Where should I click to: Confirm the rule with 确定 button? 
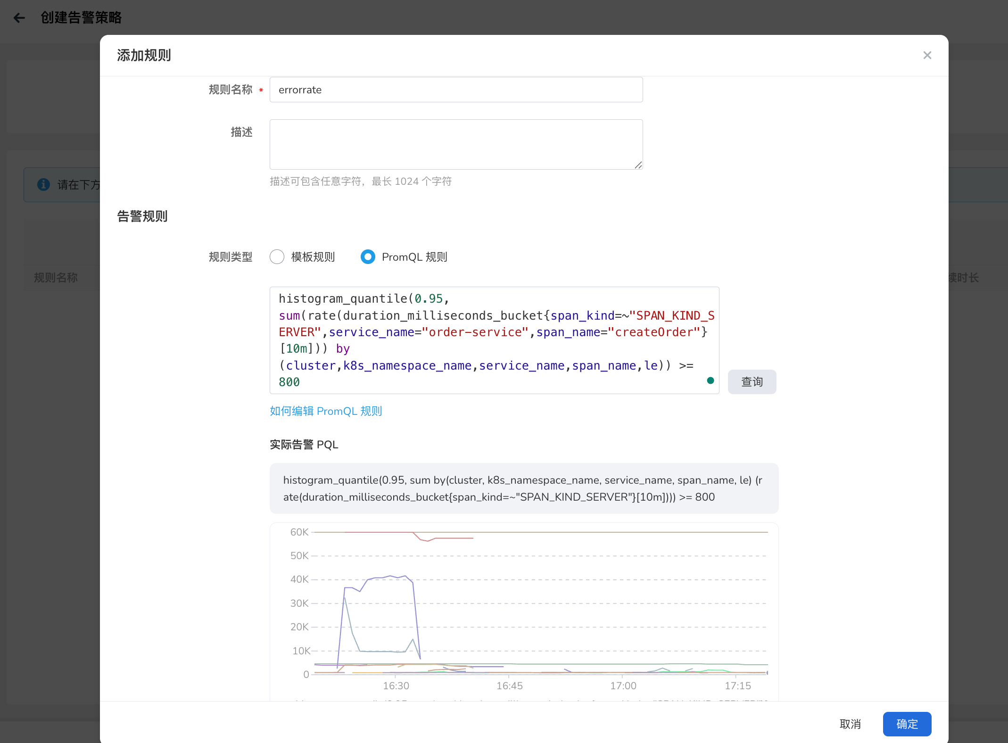(907, 724)
